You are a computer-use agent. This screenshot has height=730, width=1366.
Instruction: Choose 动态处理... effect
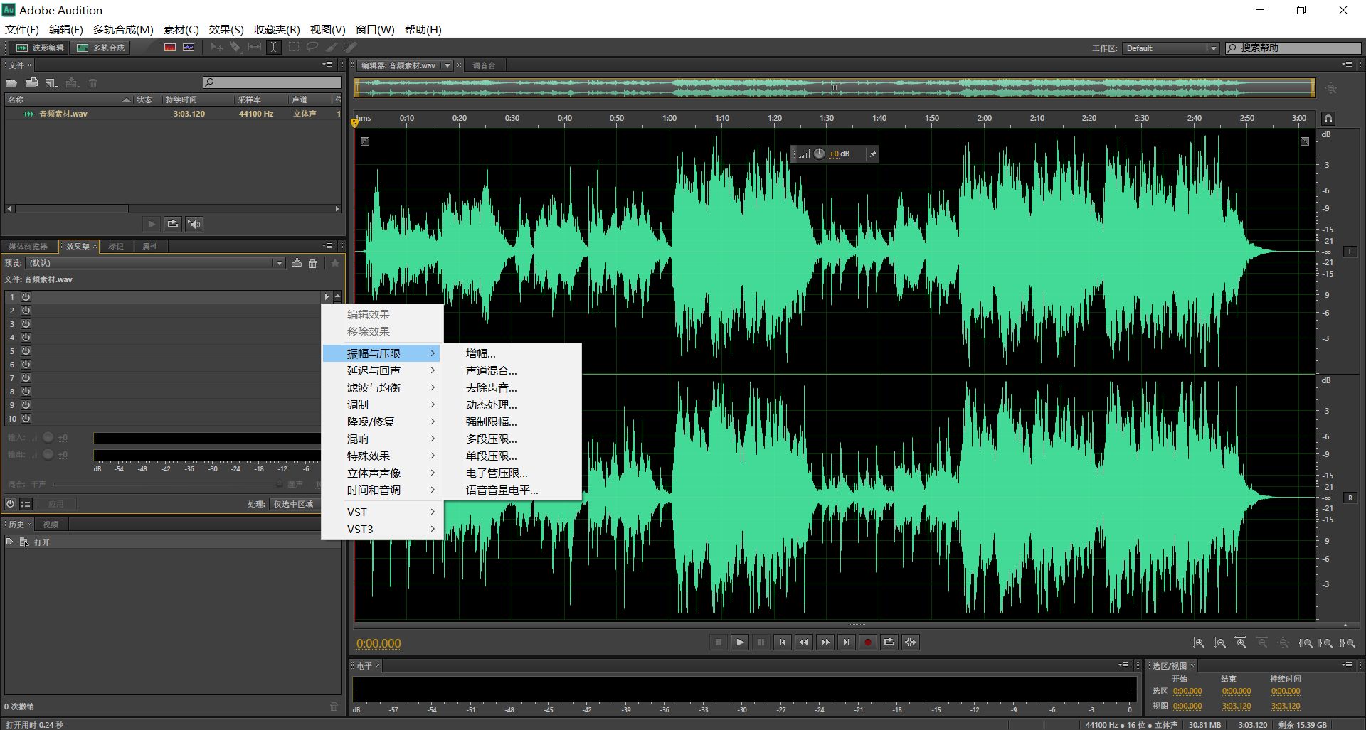511,404
